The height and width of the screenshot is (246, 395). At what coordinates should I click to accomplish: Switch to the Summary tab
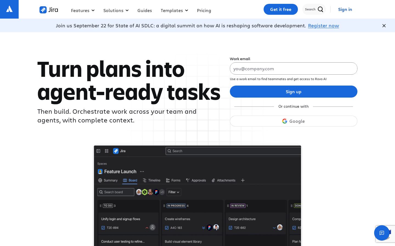coord(108,180)
